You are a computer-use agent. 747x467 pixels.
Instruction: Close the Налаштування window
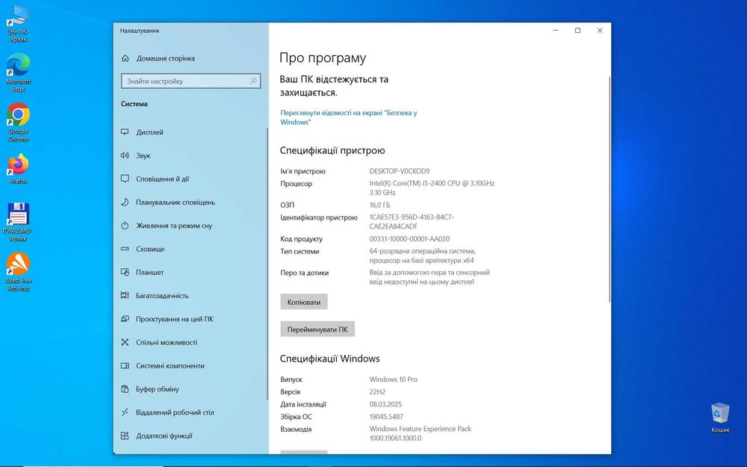600,31
